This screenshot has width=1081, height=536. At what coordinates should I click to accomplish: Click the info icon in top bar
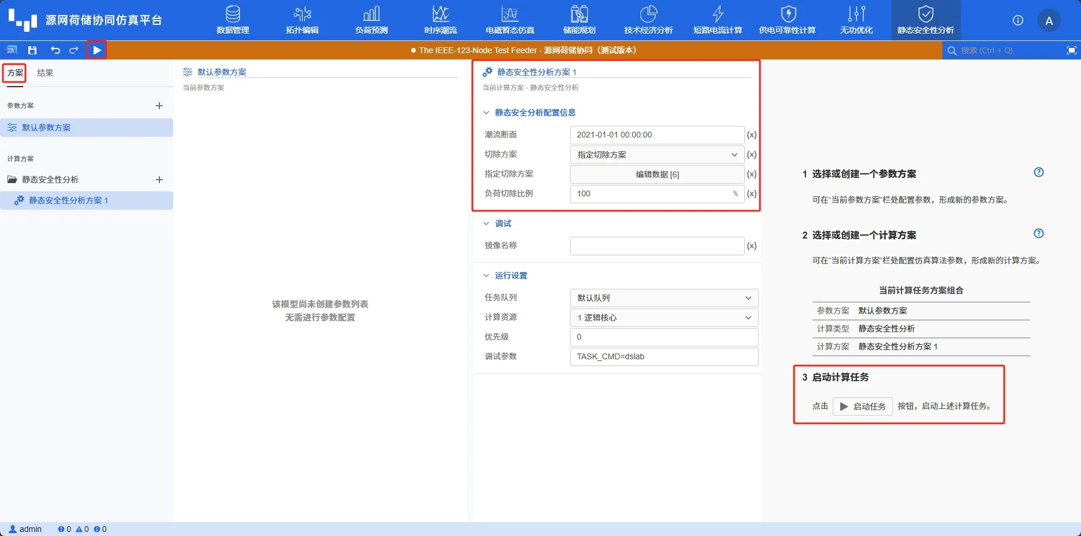pos(1018,20)
